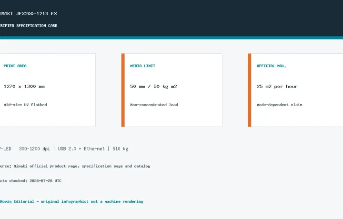The width and height of the screenshot is (343, 219).
Task: Click the Mimaki official product page source line
Action: (75, 166)
